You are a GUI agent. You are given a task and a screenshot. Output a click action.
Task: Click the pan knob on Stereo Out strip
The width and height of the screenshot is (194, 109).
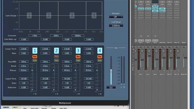[x=164, y=51]
